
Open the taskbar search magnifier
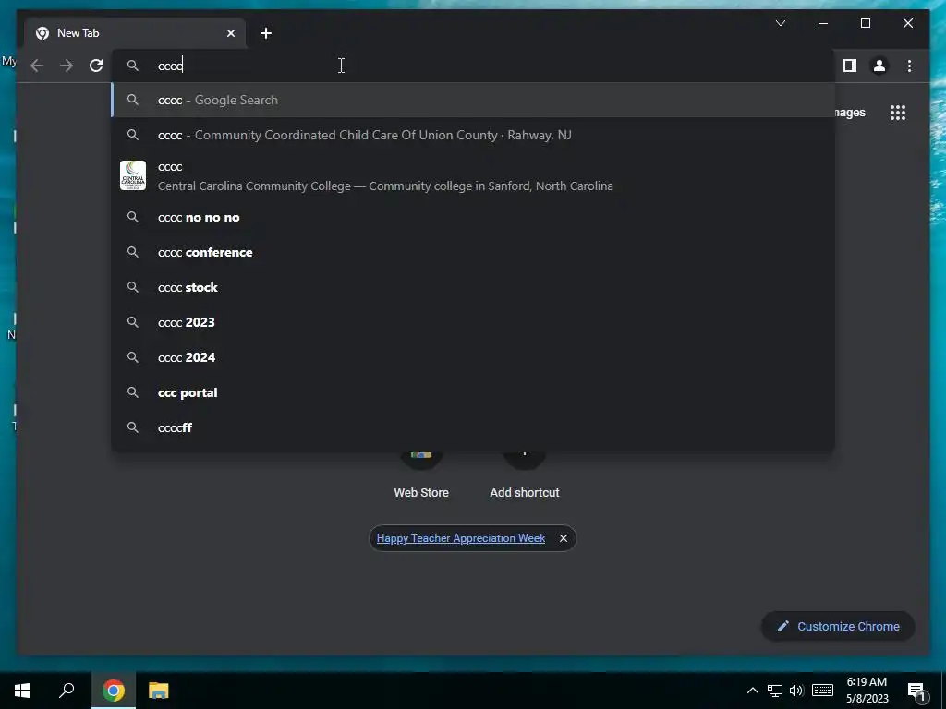click(x=67, y=691)
